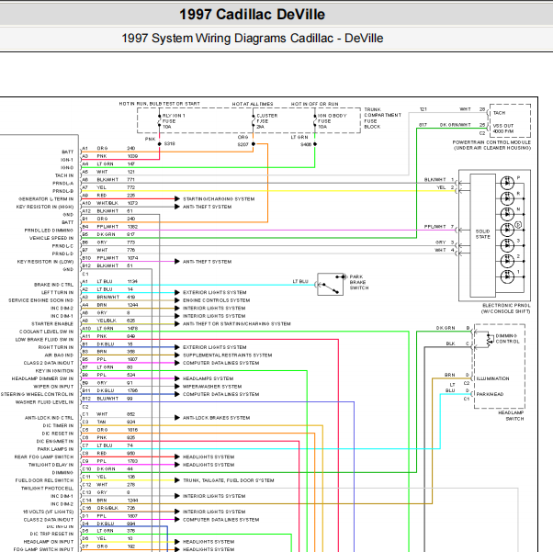Click the S207 splice dot
The height and width of the screenshot is (552, 553).
254,144
